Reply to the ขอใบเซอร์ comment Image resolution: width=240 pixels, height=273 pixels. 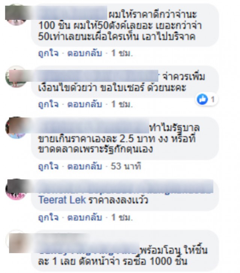click(x=85, y=105)
